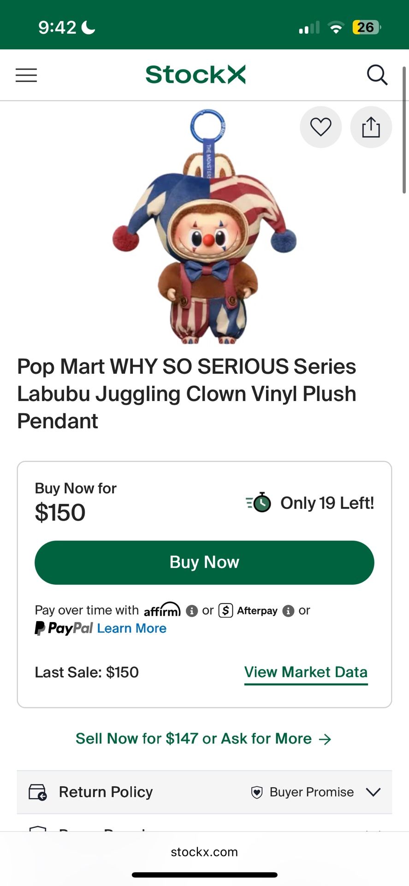Expand the Return Policy row
409x886 pixels.
pos(106,792)
